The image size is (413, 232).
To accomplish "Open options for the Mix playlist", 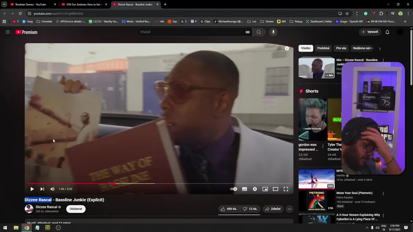I will tap(383, 60).
